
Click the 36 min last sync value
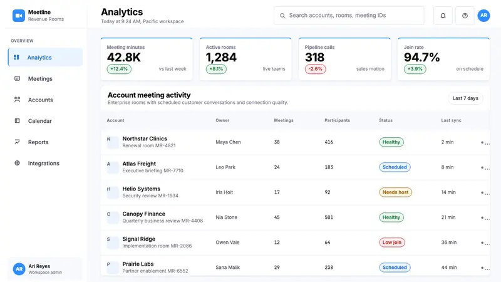point(449,243)
